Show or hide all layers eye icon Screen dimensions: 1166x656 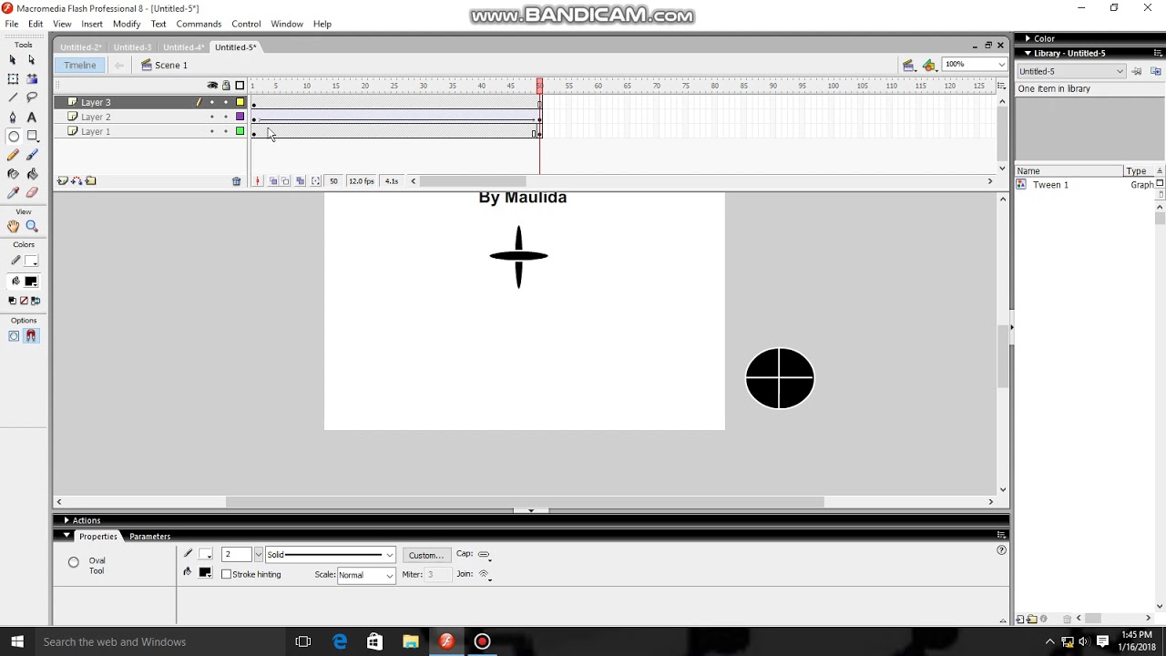(212, 86)
